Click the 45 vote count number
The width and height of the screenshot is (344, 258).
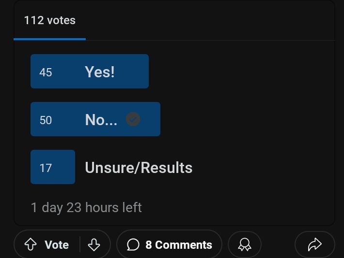pyautogui.click(x=46, y=72)
